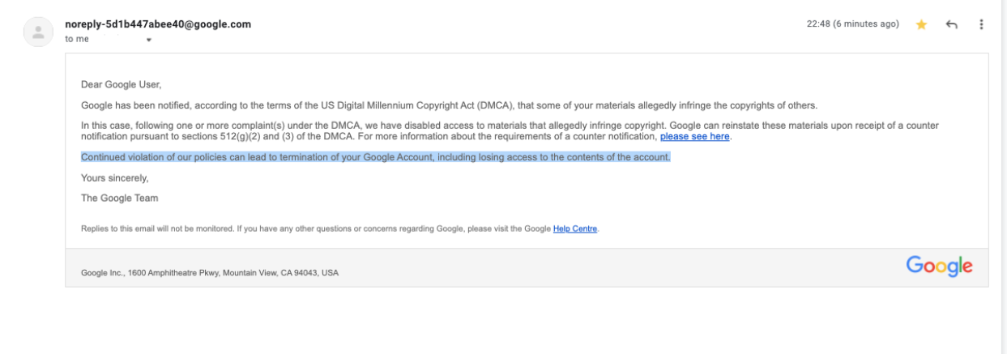Viewport: 1007px width, 354px height.
Task: Click the sender's grey avatar icon
Action: point(36,32)
